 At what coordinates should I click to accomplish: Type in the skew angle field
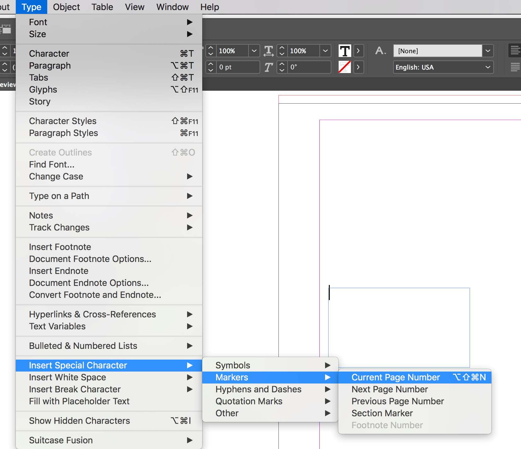click(309, 67)
